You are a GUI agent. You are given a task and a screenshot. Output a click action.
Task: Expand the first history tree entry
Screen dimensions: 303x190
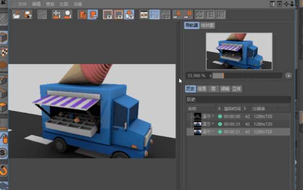click(x=192, y=116)
